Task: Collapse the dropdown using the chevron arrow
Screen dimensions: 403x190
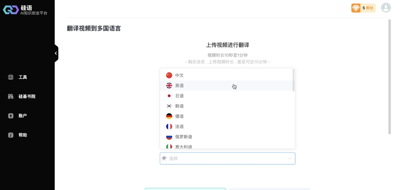Action: [x=290, y=158]
